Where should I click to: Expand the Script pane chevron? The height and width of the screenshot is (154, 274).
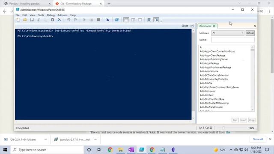[192, 26]
